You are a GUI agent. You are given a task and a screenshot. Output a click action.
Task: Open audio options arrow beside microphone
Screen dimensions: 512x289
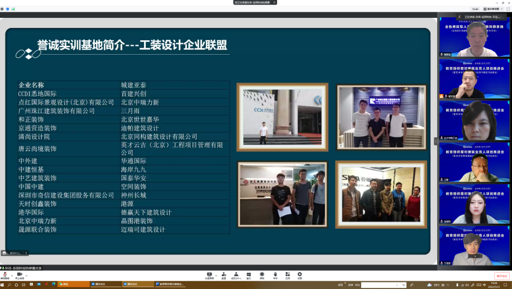pyautogui.click(x=12, y=276)
